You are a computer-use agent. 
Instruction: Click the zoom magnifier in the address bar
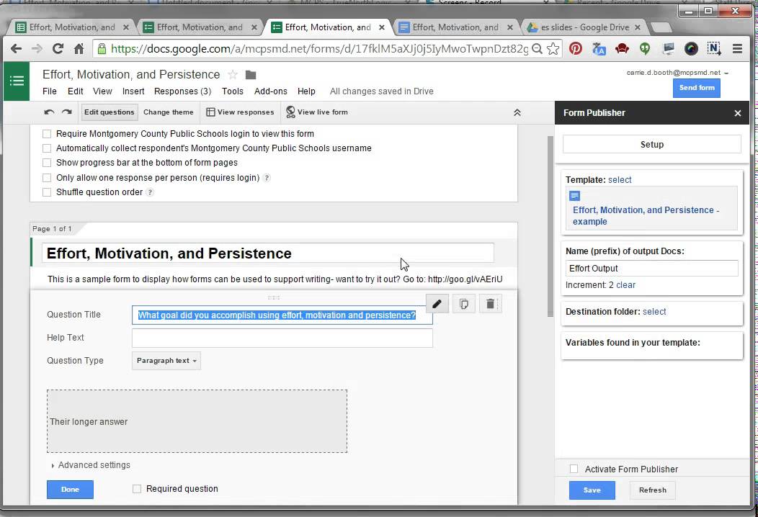537,48
